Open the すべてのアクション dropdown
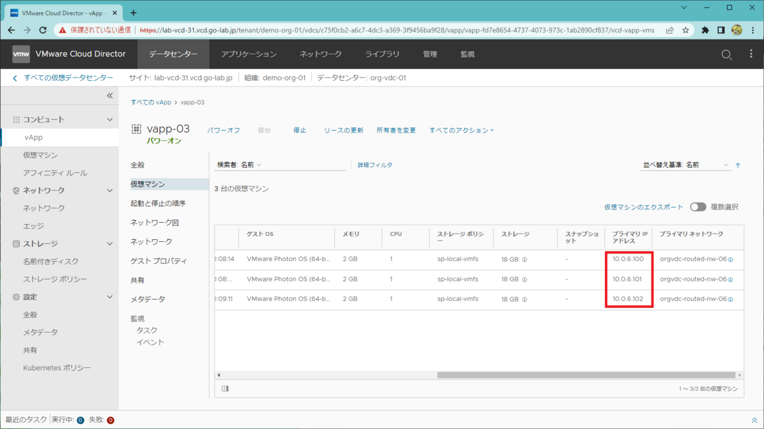The height and width of the screenshot is (429, 764). point(462,130)
